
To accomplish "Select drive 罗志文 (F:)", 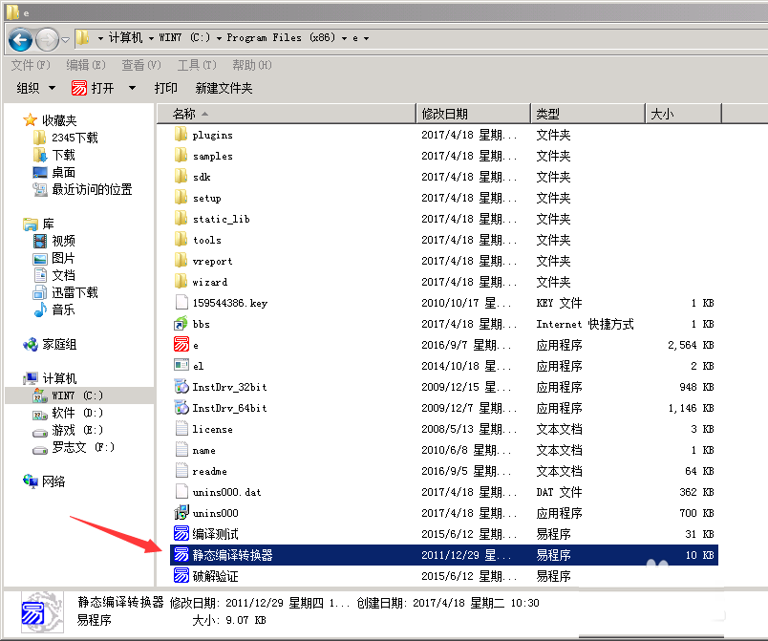I will click(83, 447).
